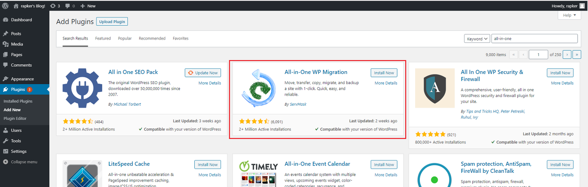Viewport: 588px width, 187px height.
Task: Click Update Now for All in One SEO Pack
Action: point(203,73)
